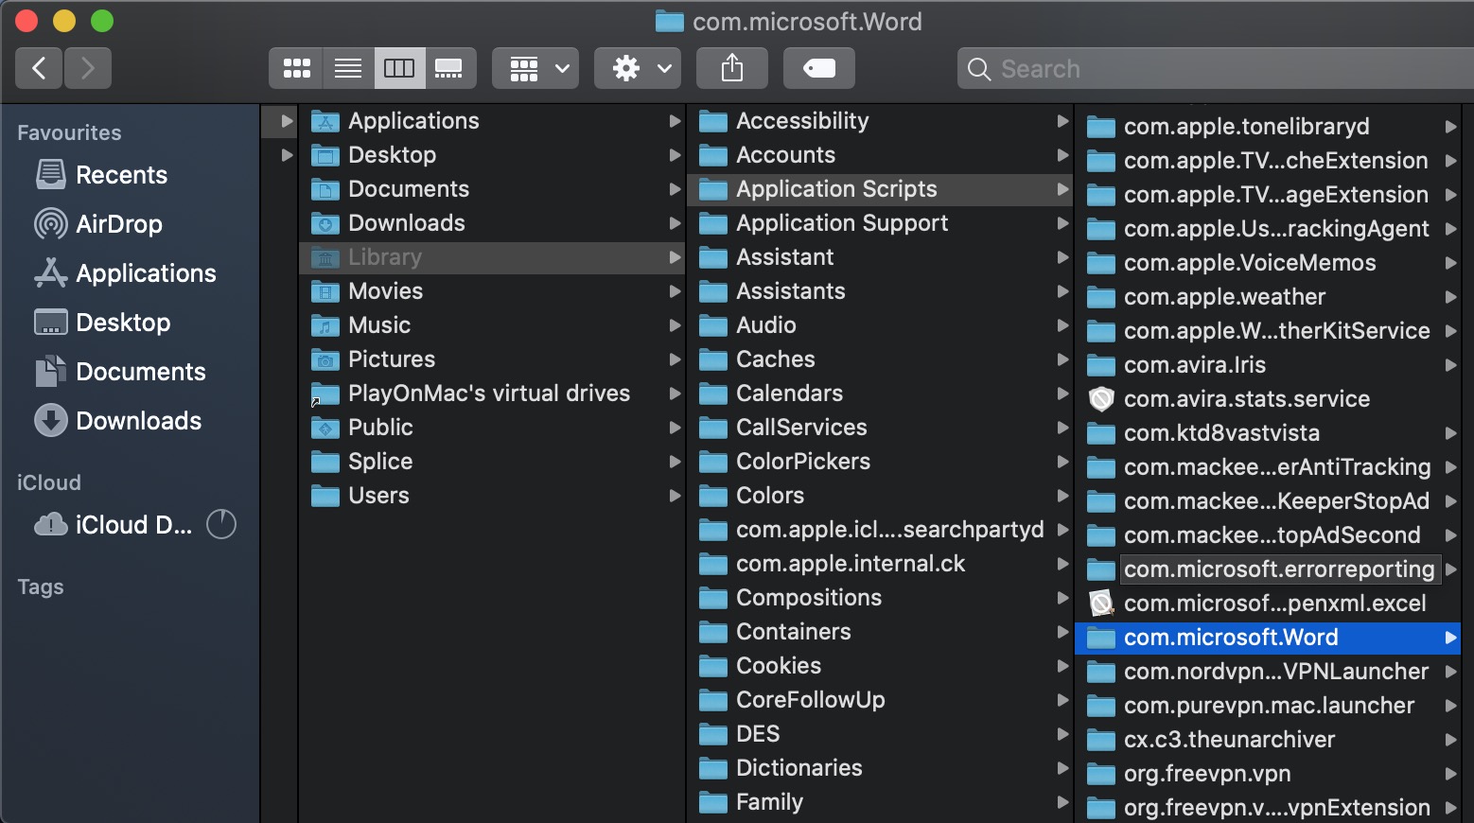
Task: Select the Containers folder
Action: (x=880, y=632)
